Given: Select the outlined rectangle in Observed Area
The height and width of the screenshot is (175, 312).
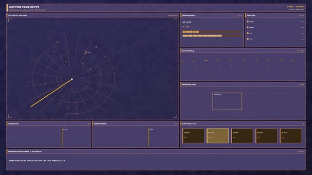Looking at the screenshot, I should click(227, 101).
